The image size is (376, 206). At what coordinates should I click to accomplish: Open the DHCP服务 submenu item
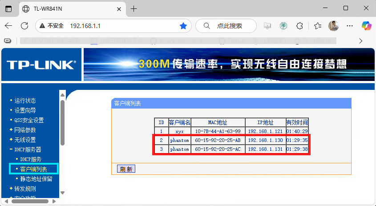click(x=31, y=159)
